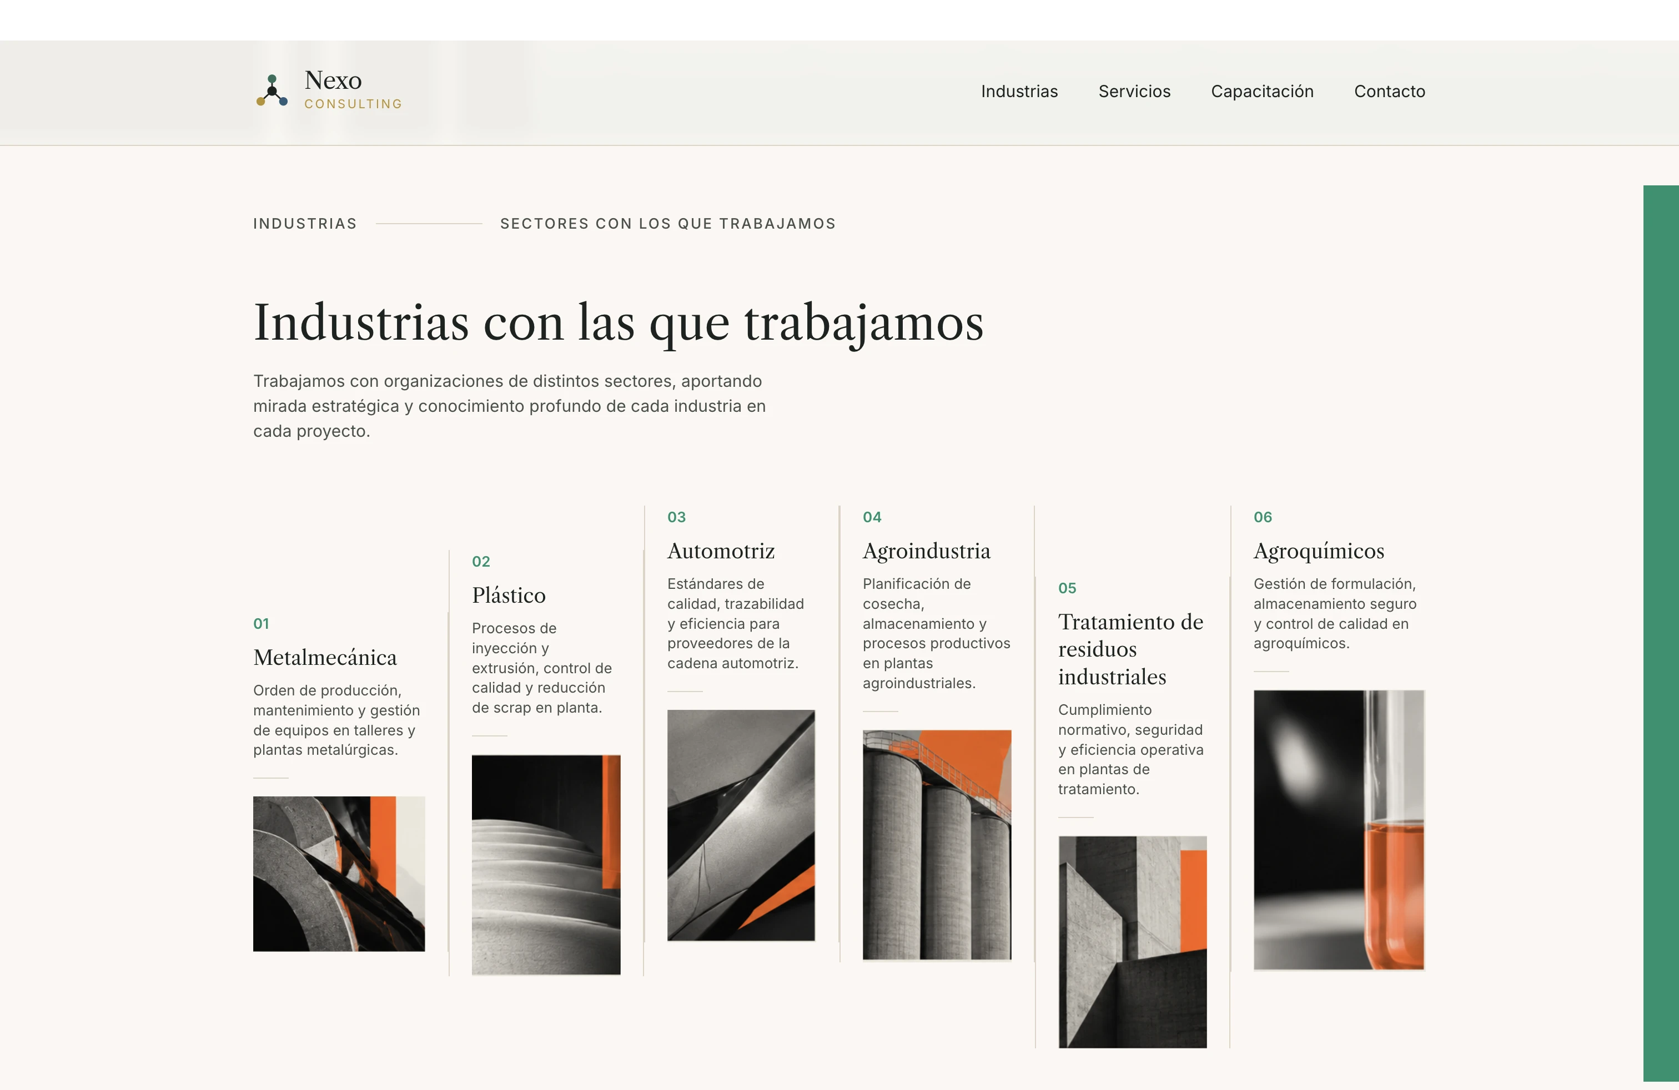Screen dimensions: 1679x1090
Task: Open the Servicios menu item
Action: 1134,92
